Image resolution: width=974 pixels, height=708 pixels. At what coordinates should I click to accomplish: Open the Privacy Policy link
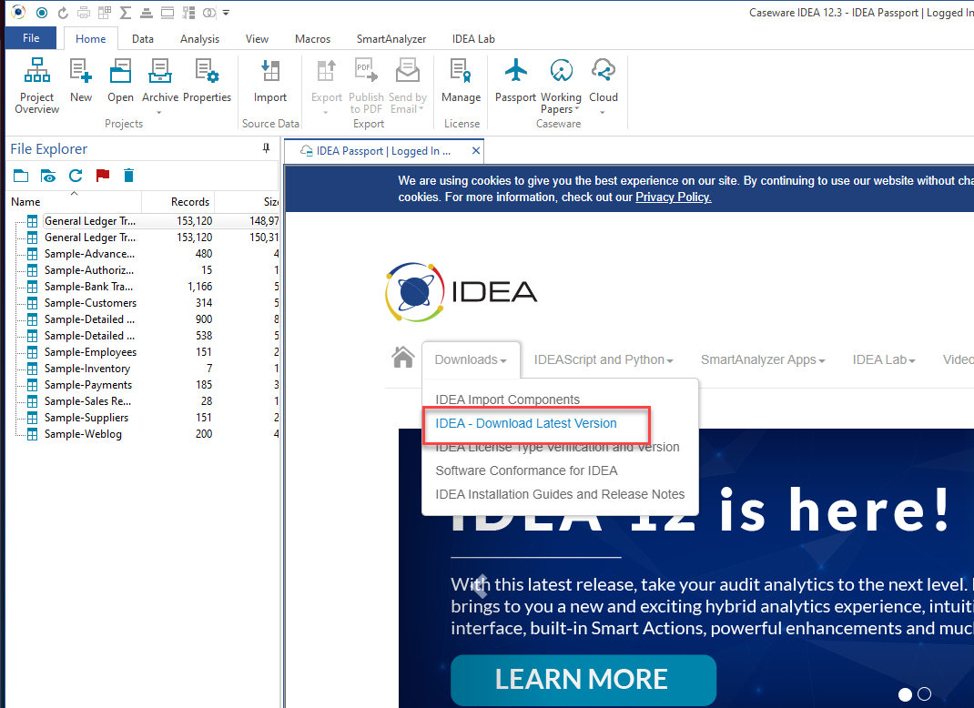(674, 197)
